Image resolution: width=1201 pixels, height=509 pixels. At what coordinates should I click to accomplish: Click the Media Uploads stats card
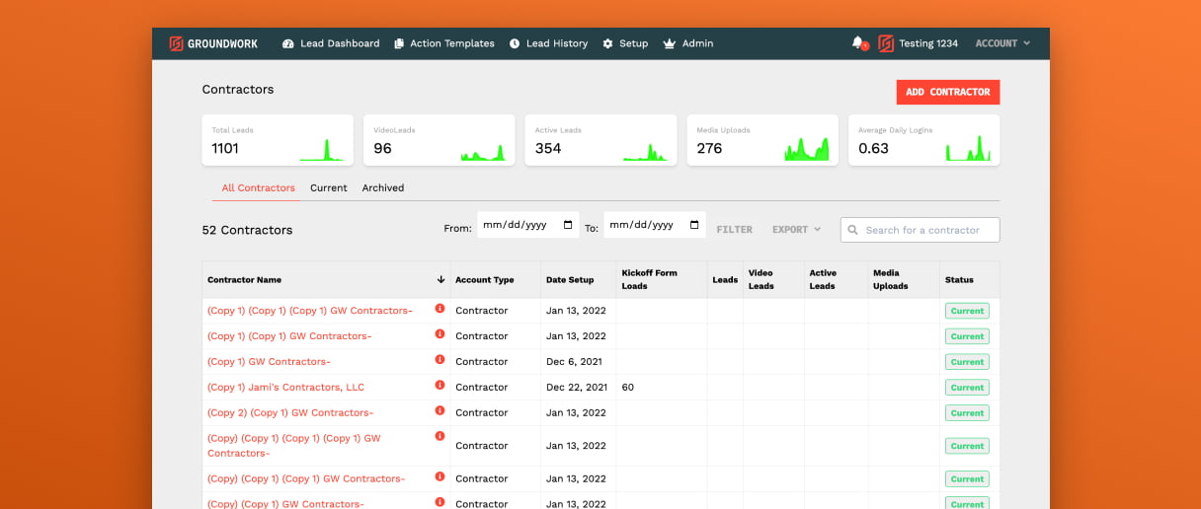click(x=762, y=140)
